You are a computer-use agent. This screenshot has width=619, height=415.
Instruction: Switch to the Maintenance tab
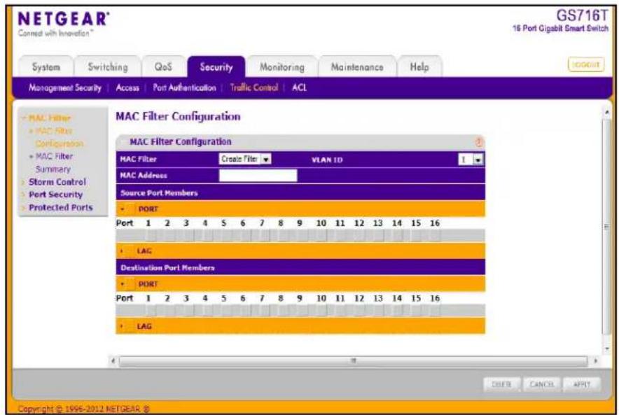(357, 67)
